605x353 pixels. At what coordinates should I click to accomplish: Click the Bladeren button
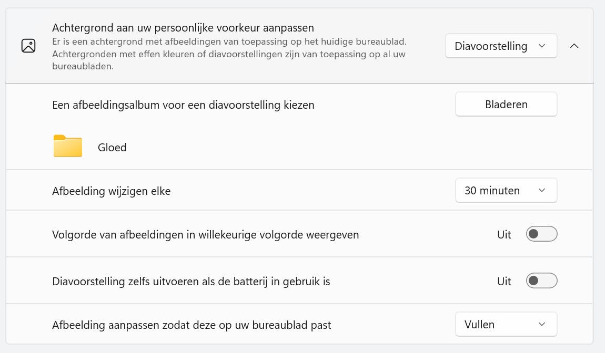pos(506,104)
